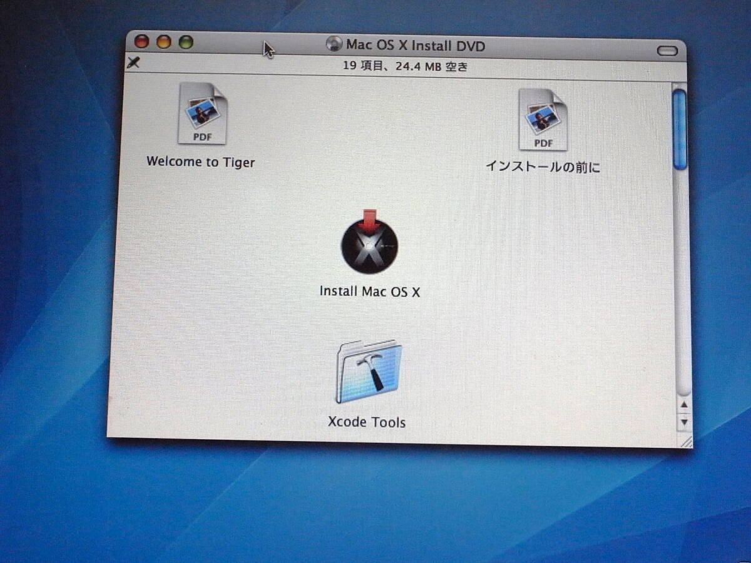Click the scrollbar down arrow

point(684,422)
